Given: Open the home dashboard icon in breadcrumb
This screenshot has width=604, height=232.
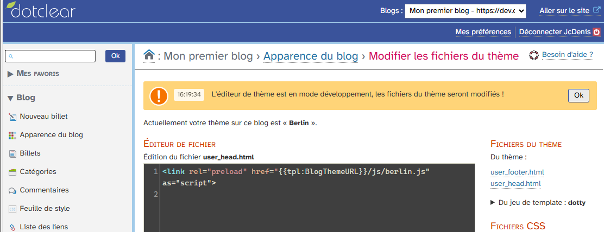Looking at the screenshot, I should click(x=149, y=56).
